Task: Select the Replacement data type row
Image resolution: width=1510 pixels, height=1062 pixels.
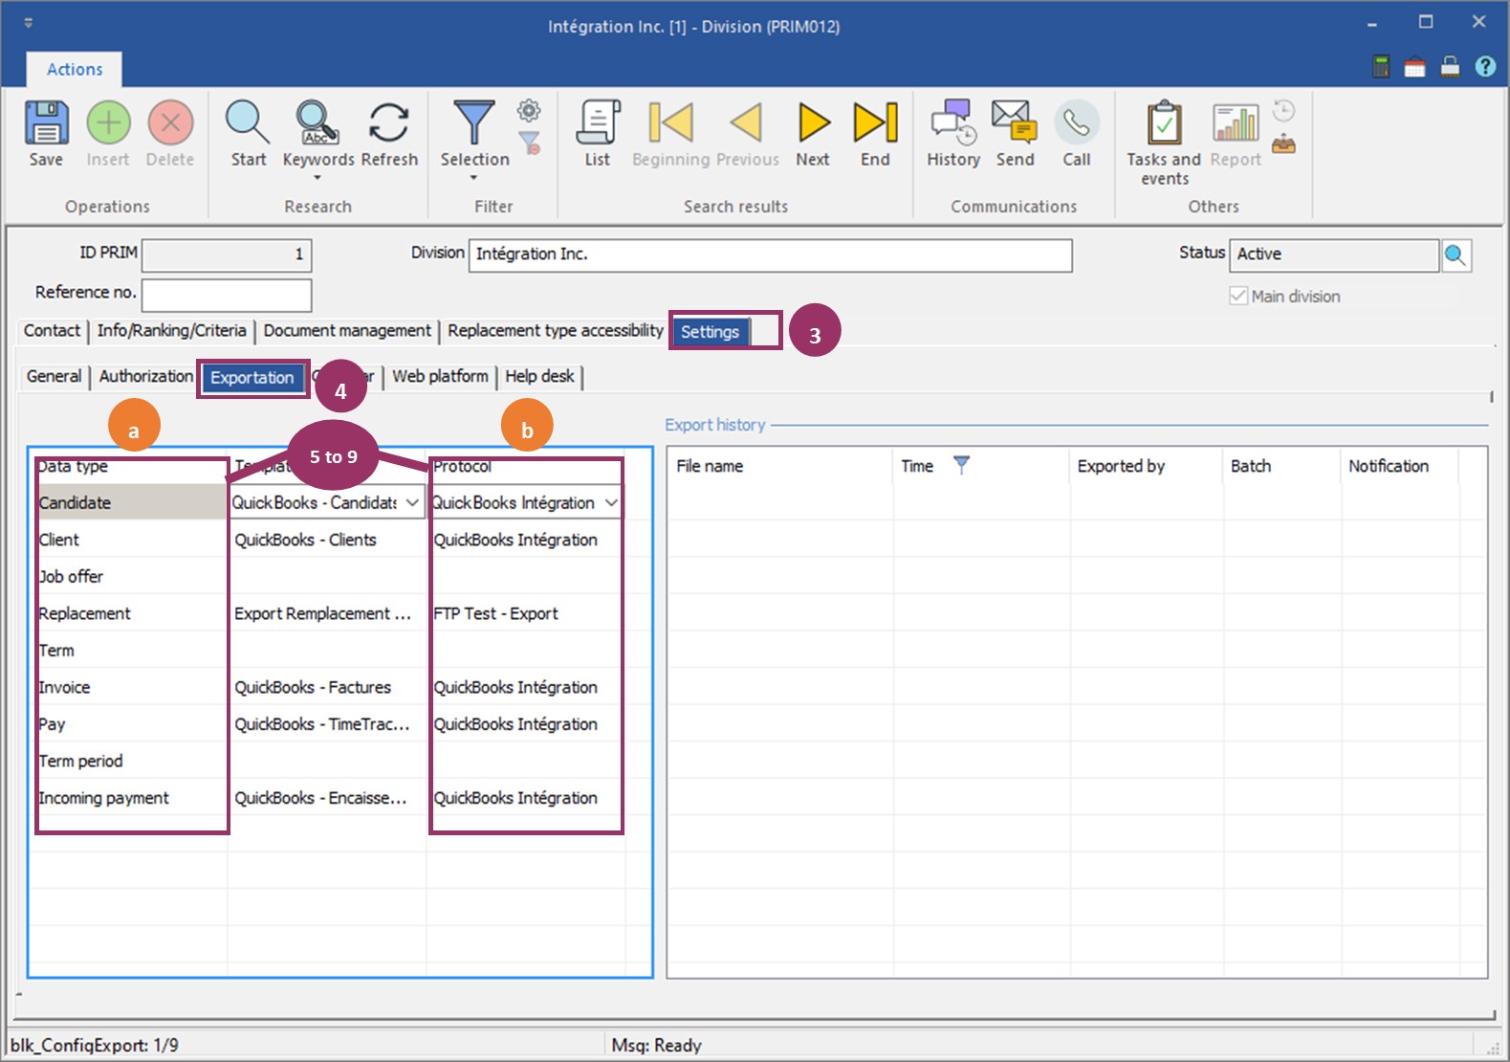Action: [128, 613]
